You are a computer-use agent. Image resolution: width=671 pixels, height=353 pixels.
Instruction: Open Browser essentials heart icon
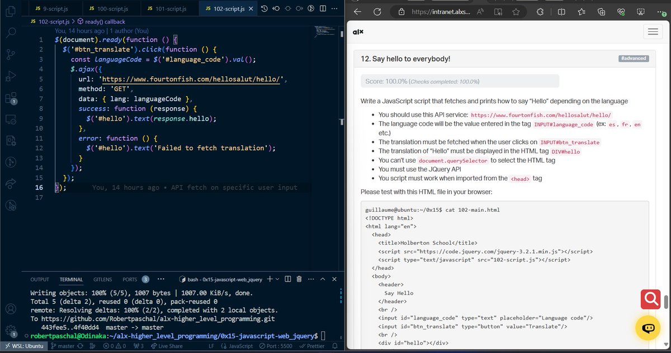[621, 12]
